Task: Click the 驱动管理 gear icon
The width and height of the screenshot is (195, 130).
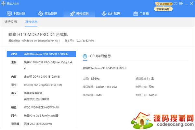Action: [x=41, y=14]
